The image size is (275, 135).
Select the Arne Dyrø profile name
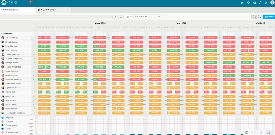(x=10, y=96)
